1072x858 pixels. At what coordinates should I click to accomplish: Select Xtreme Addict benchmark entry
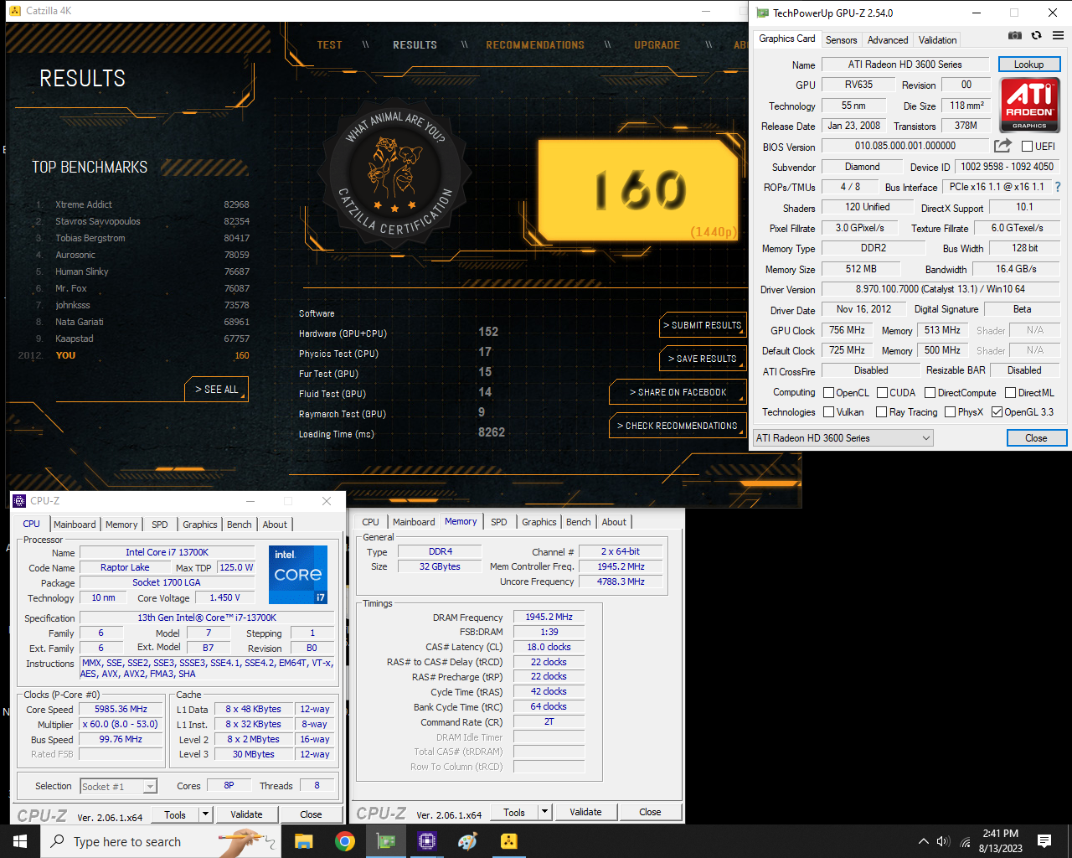click(x=142, y=204)
